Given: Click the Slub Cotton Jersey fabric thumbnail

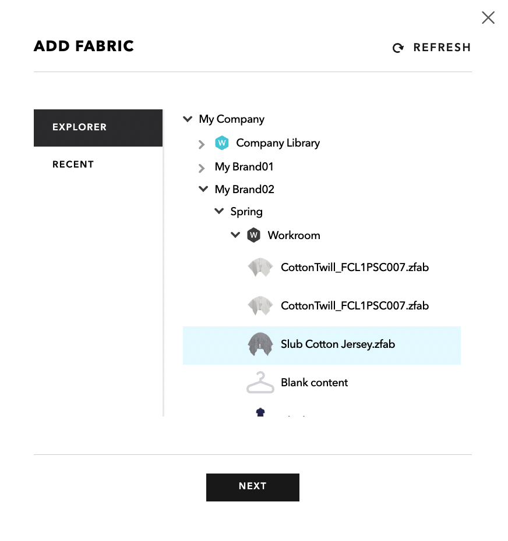Looking at the screenshot, I should tap(260, 344).
